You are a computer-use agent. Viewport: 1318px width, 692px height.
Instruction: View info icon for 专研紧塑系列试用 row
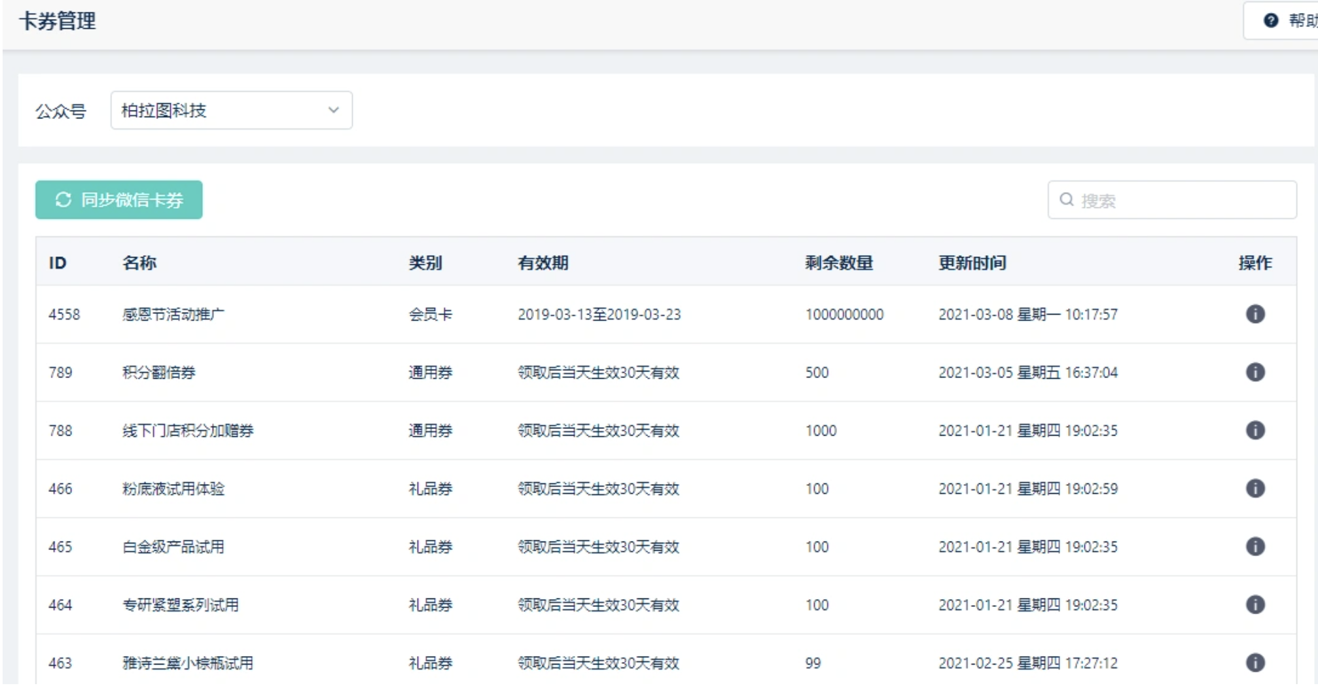[x=1255, y=605]
